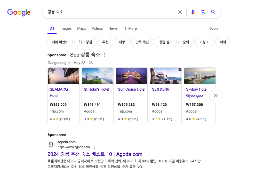The height and width of the screenshot is (174, 263).
Task: Switch to the Images tab
Action: coord(65,28)
